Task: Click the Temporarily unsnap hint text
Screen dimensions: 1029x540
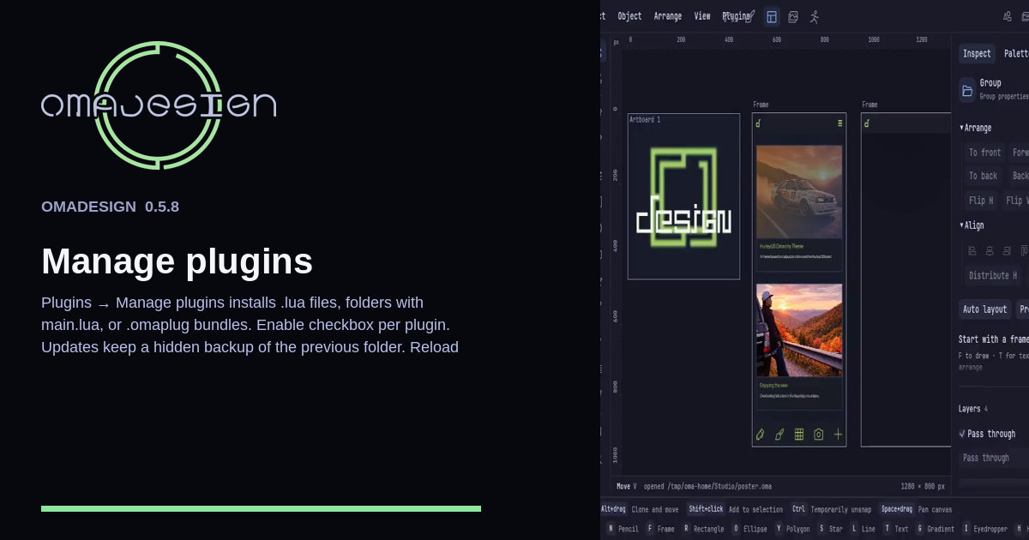Action: tap(843, 509)
